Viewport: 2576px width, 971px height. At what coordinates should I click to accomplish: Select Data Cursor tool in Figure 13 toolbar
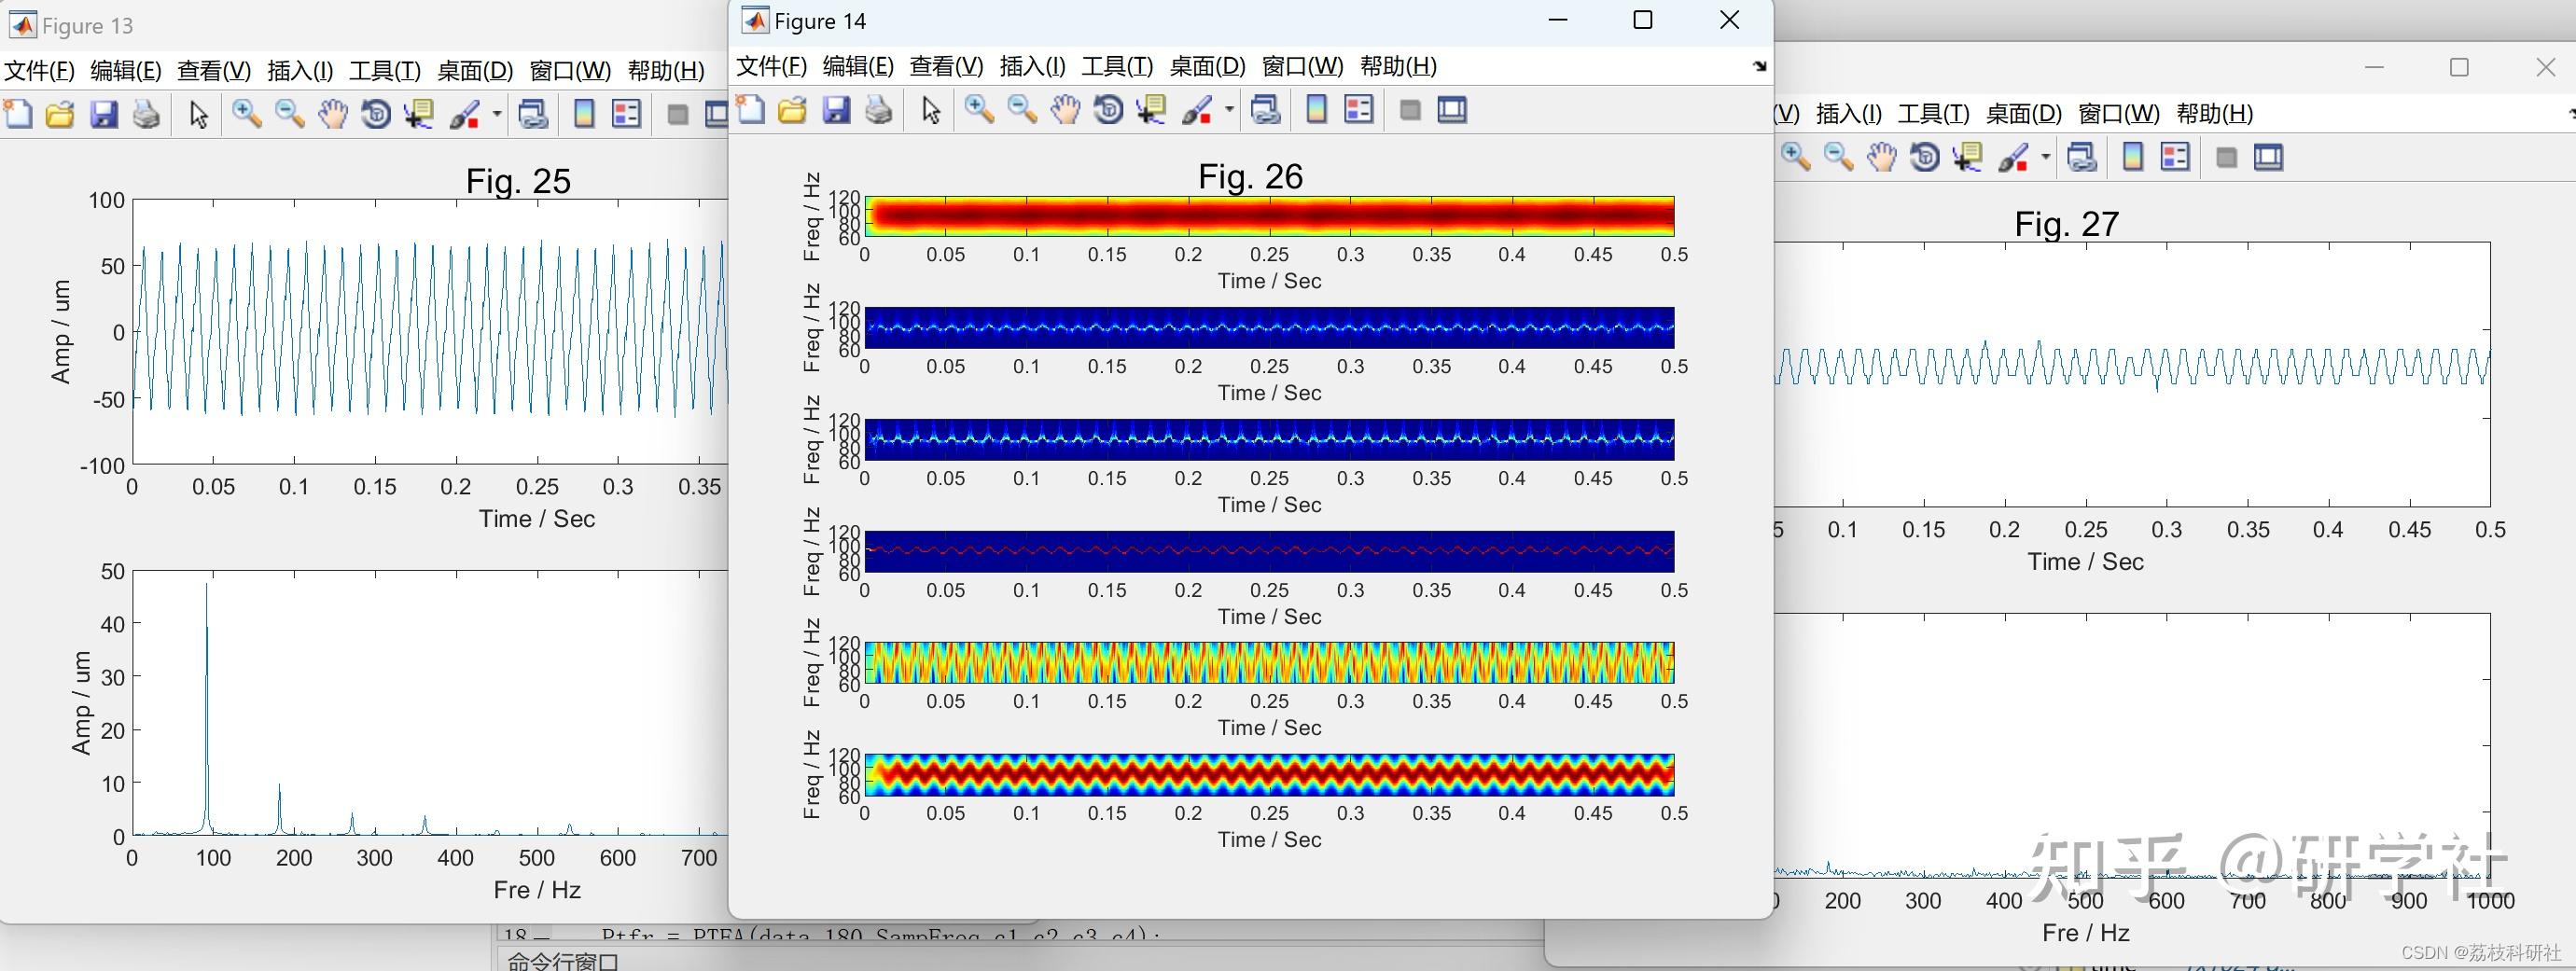tap(418, 115)
